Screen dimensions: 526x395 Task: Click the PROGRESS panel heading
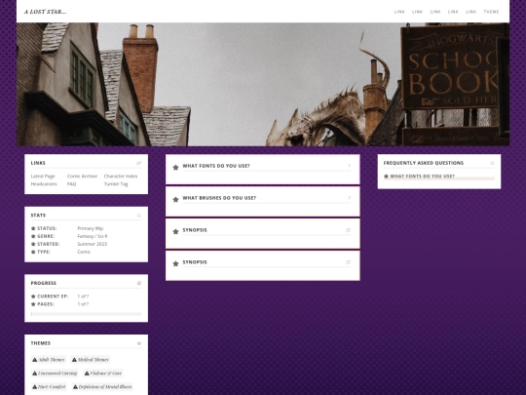click(x=44, y=283)
